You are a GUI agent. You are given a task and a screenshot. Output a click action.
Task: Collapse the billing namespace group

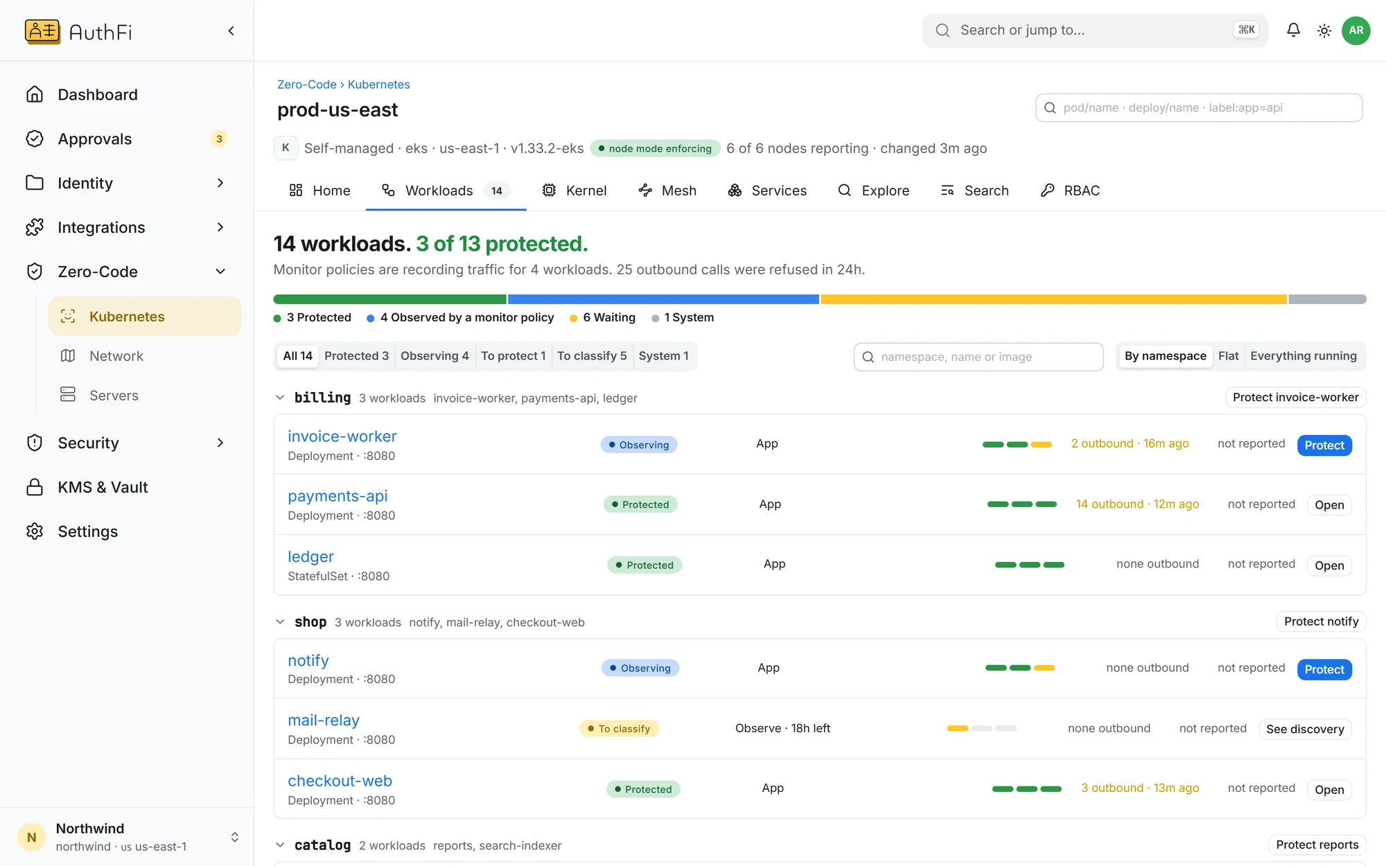pos(280,398)
